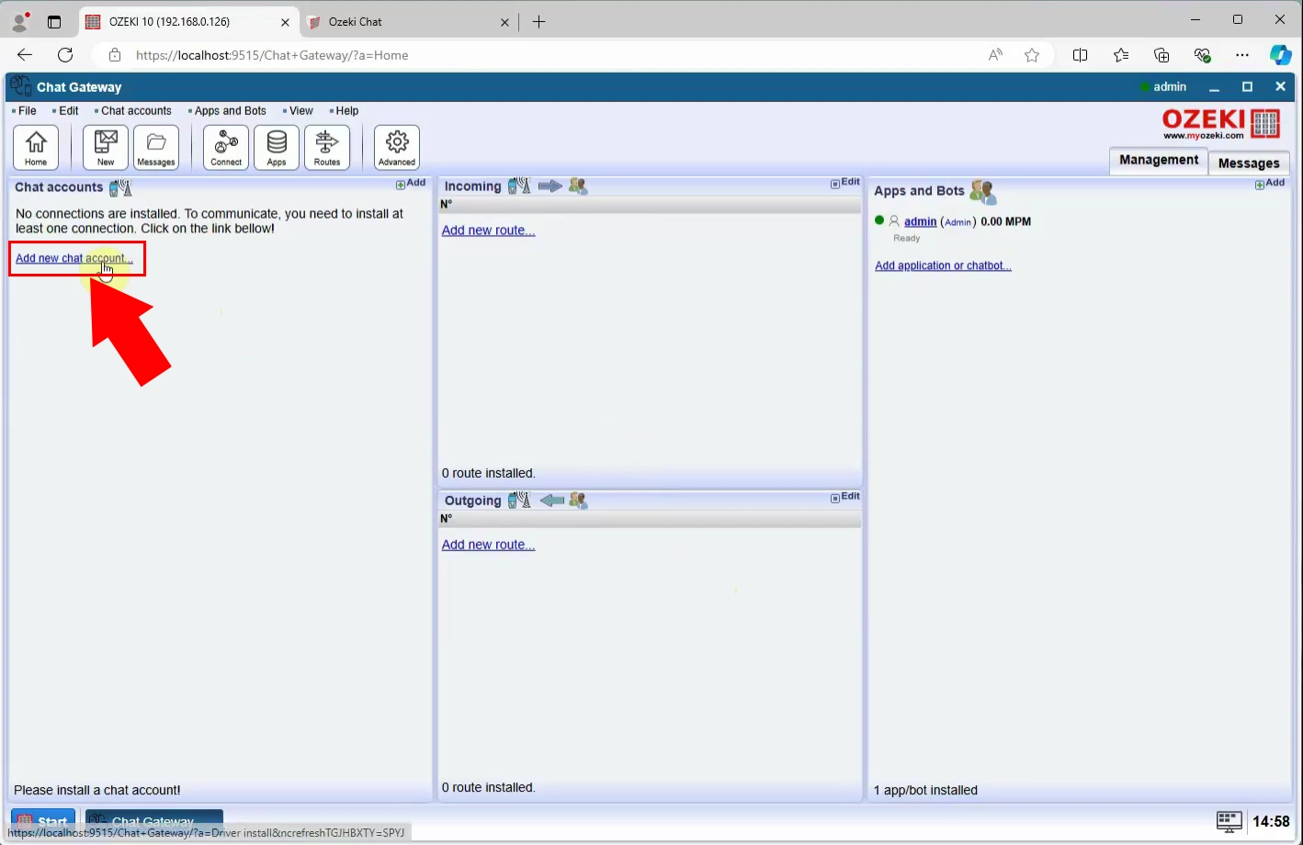The image size is (1303, 845).
Task: Add this page to favorites star icon
Action: 1032,55
